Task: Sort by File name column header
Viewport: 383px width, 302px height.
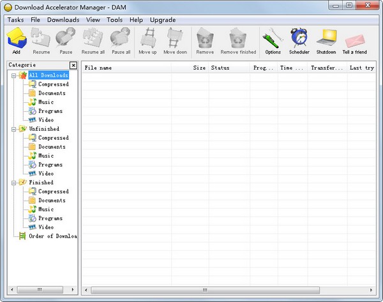Action: (126, 68)
